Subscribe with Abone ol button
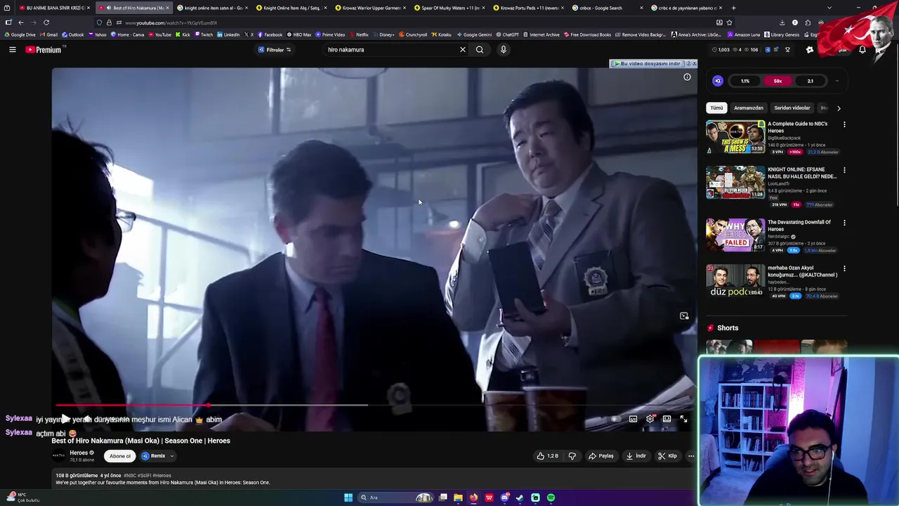This screenshot has width=899, height=506. (x=119, y=456)
